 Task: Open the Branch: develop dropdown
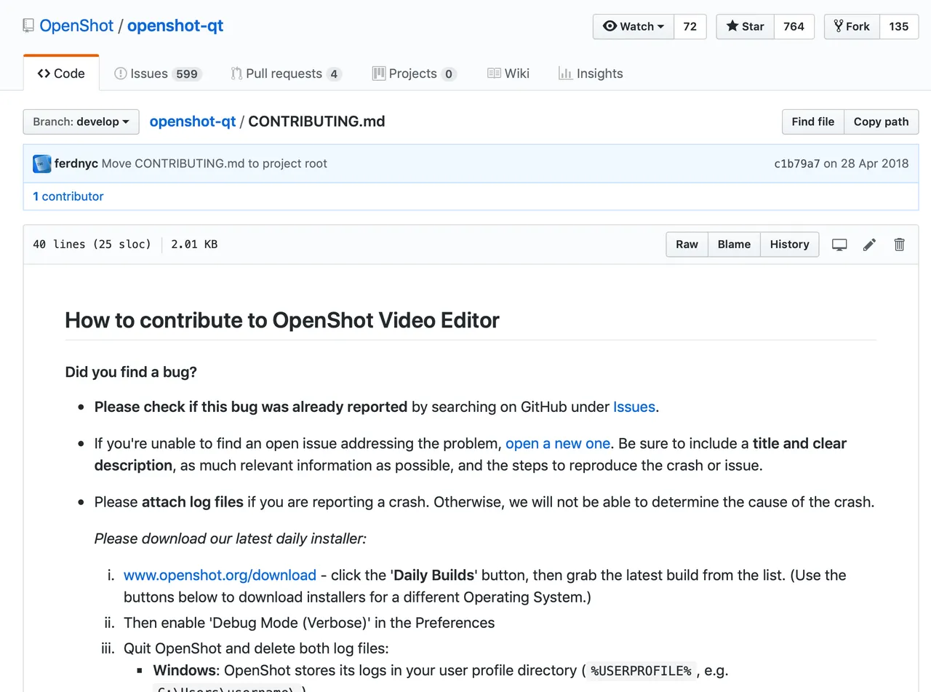[x=81, y=122]
